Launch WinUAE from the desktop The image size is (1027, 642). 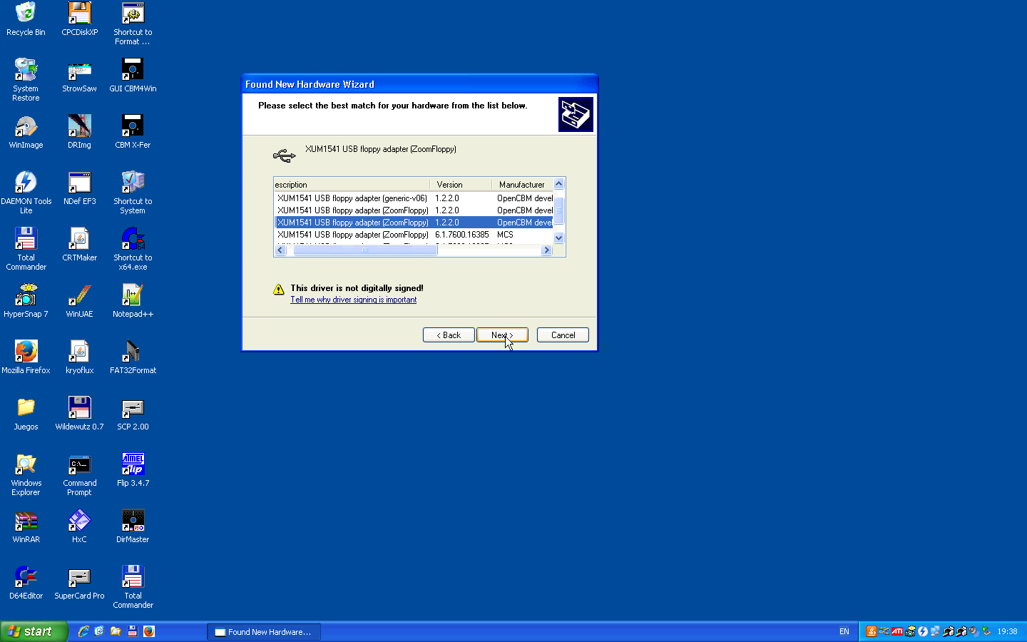[79, 301]
